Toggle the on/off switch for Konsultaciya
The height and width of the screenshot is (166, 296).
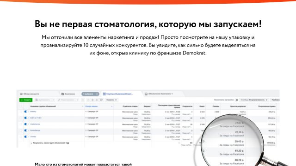coord(26,130)
